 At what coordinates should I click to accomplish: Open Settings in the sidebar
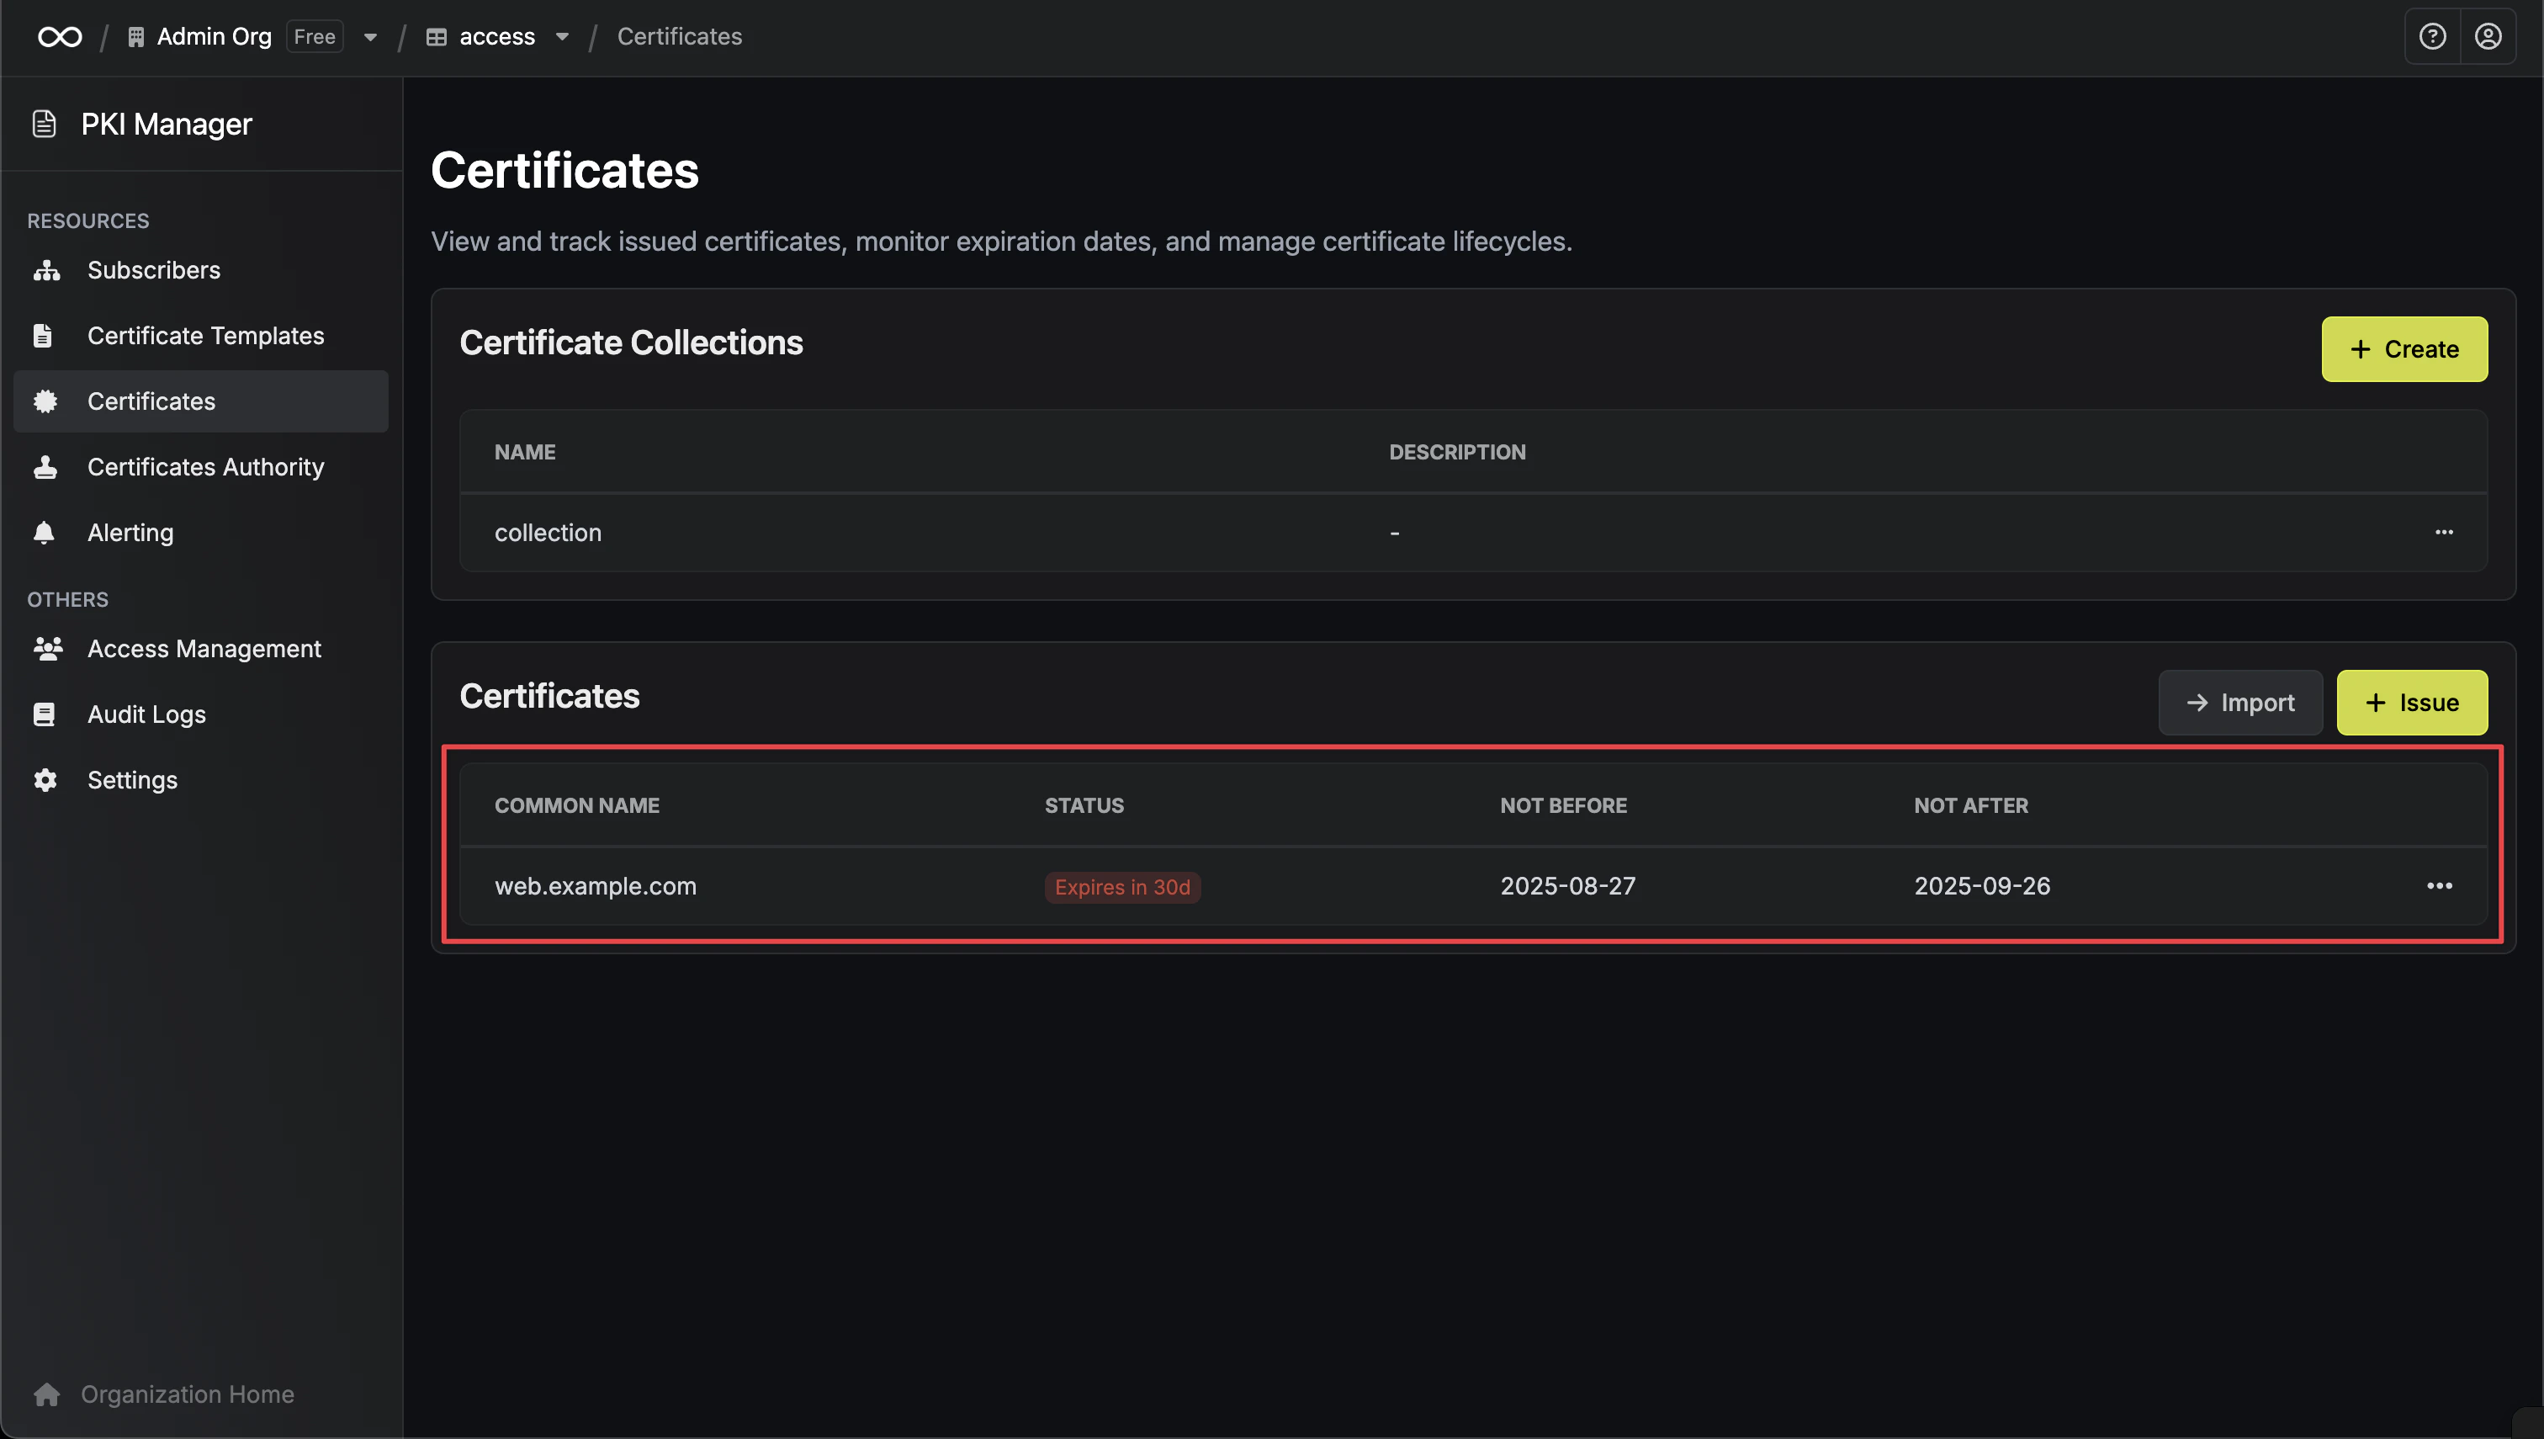click(200, 780)
